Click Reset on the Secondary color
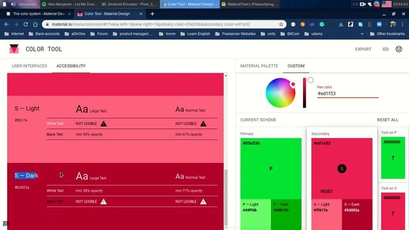This screenshot has width=409, height=230. tap(327, 192)
